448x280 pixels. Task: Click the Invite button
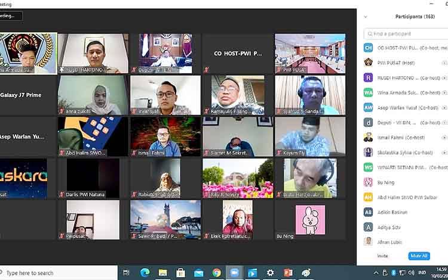click(382, 256)
